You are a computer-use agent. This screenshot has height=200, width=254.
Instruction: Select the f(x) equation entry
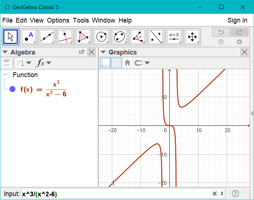click(x=43, y=89)
